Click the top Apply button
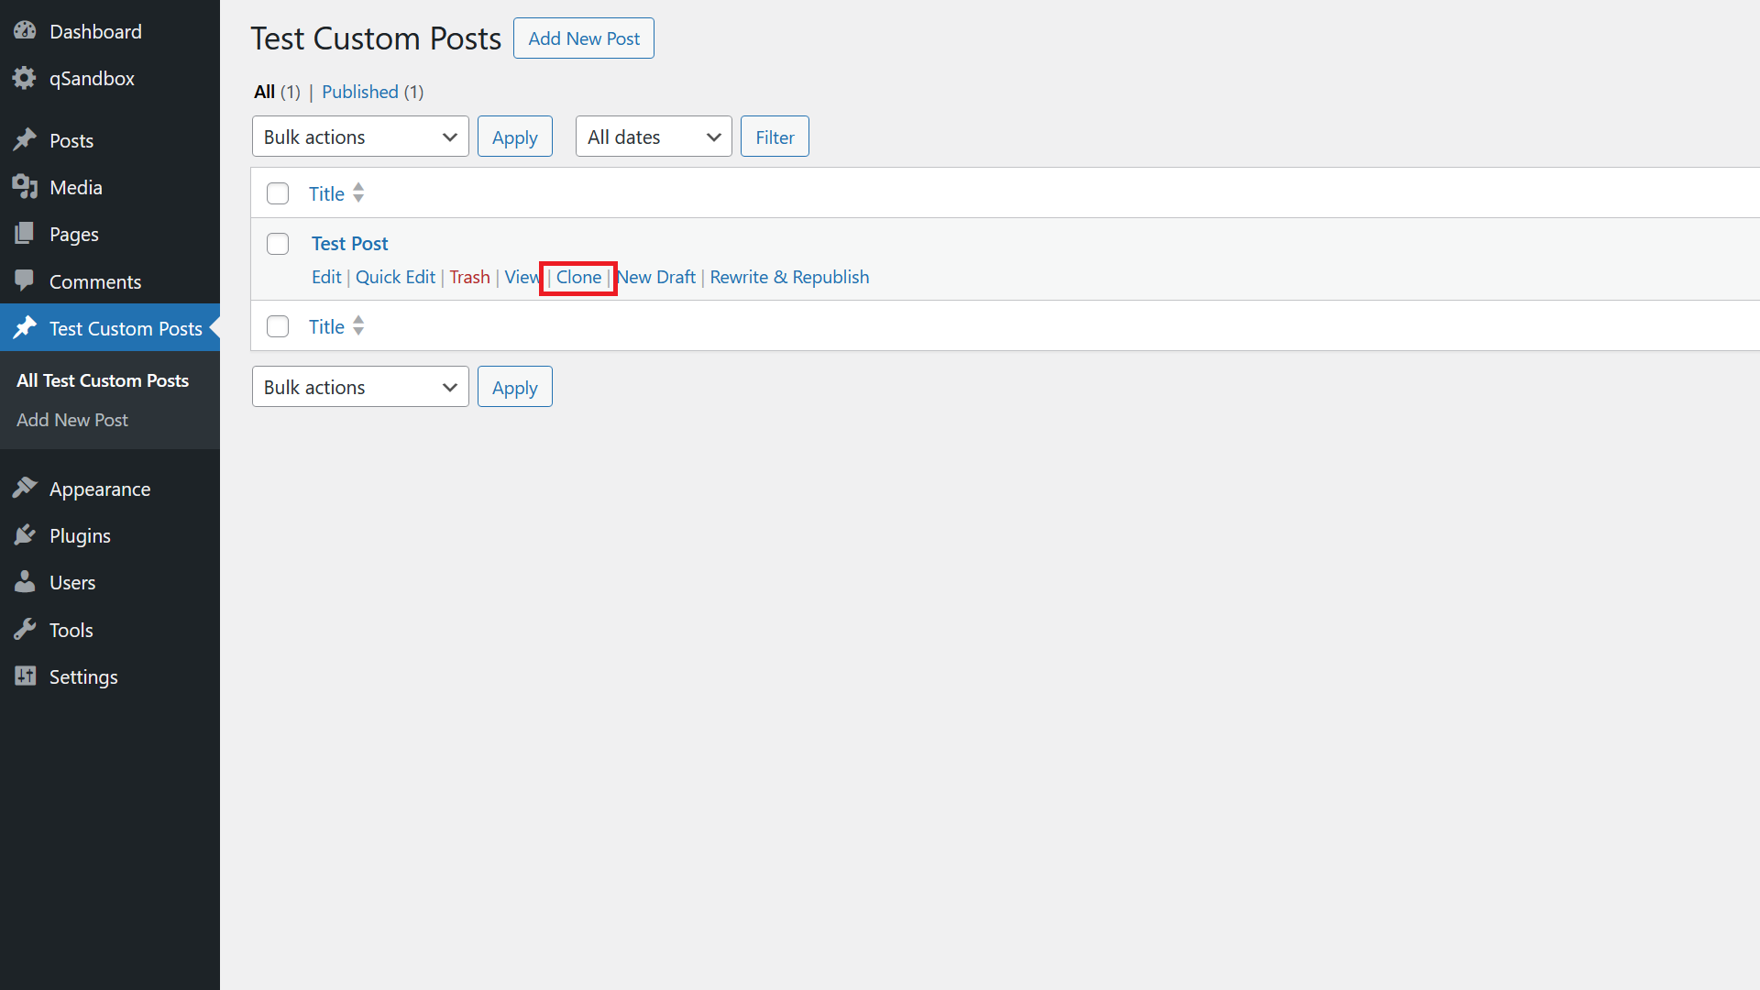 (x=515, y=137)
